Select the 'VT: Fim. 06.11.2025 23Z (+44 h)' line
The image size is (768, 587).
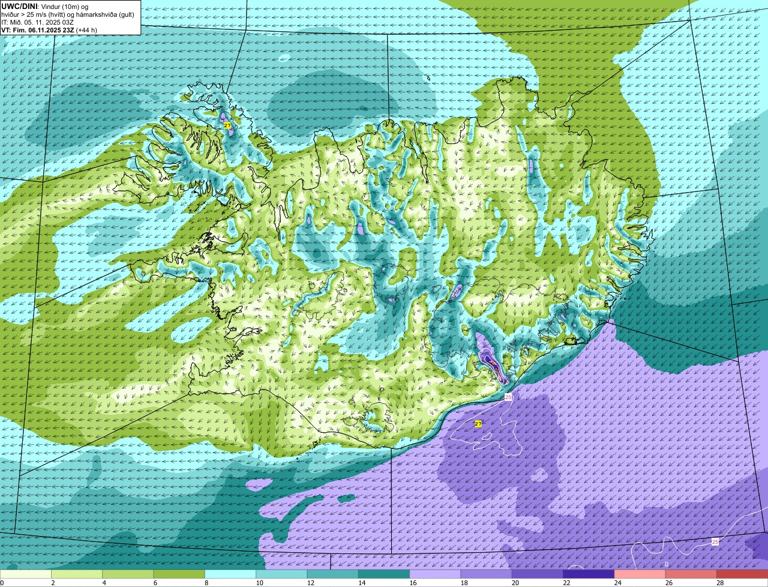pos(49,30)
